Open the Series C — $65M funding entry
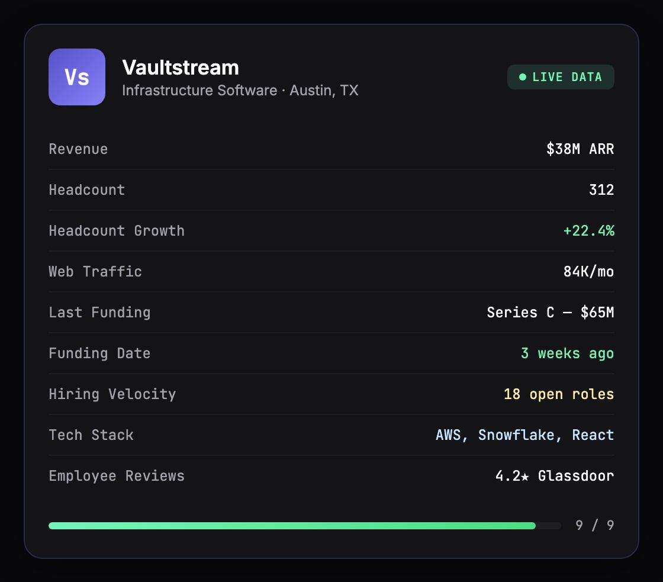The image size is (663, 582). coord(551,313)
